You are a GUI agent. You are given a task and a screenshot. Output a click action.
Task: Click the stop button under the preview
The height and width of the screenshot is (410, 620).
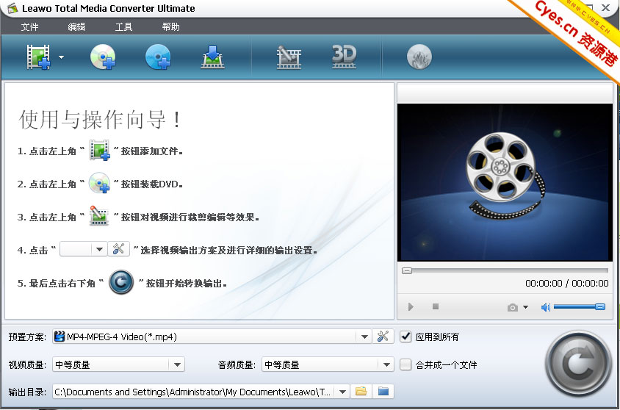point(436,306)
